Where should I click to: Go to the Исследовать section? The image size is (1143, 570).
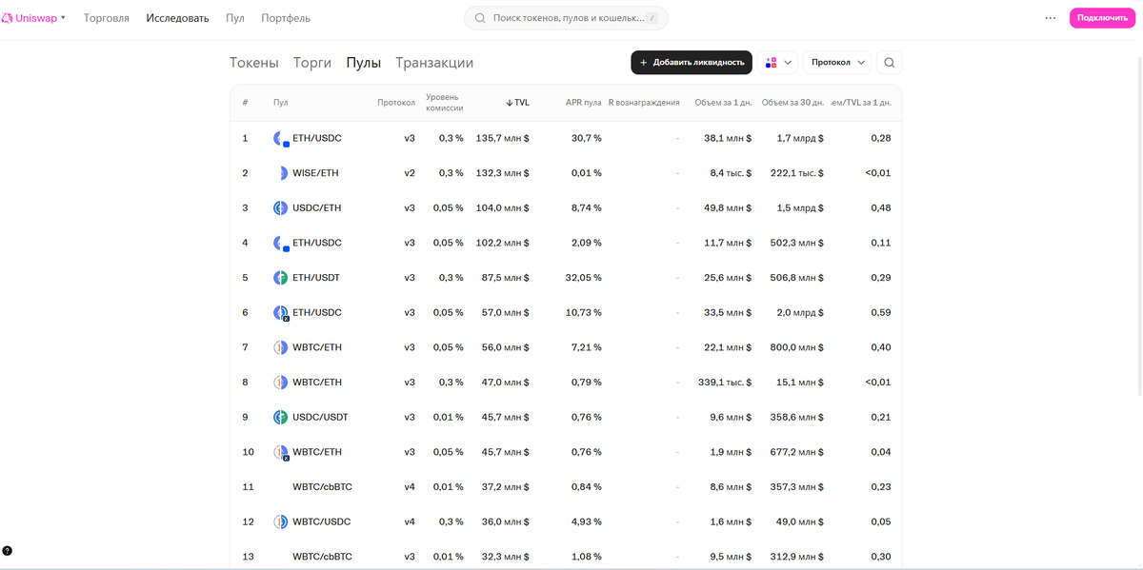pos(177,18)
